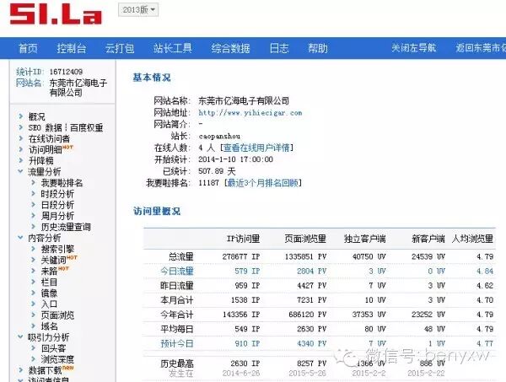Open 我要啦排名 under 流量分析
Image resolution: width=506 pixels, height=382 pixels.
click(62, 183)
